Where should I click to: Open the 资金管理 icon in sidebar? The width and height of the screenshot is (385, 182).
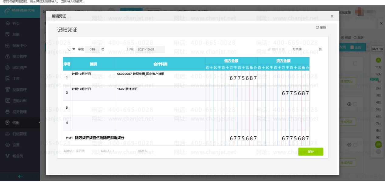(x=8, y=56)
